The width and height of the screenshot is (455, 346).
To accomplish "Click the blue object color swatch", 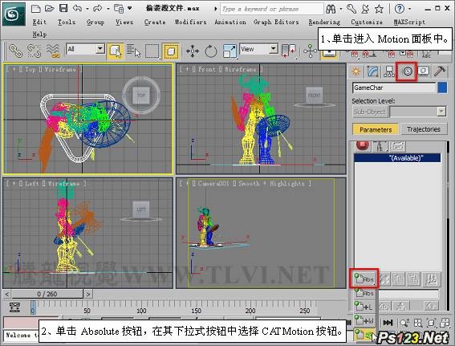I will (x=442, y=88).
